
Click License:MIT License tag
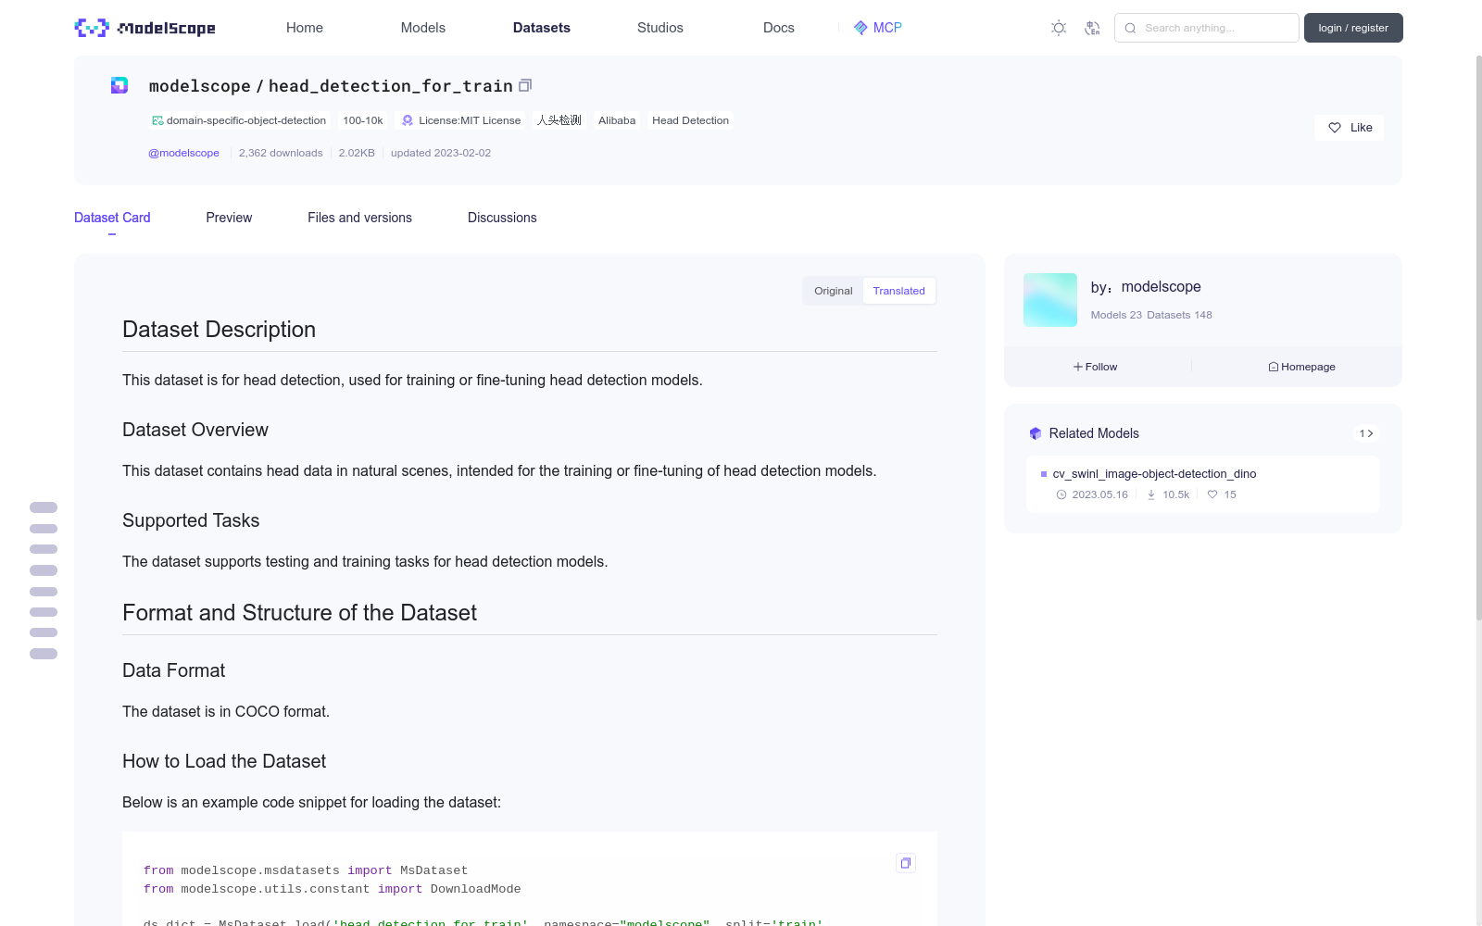tap(460, 120)
